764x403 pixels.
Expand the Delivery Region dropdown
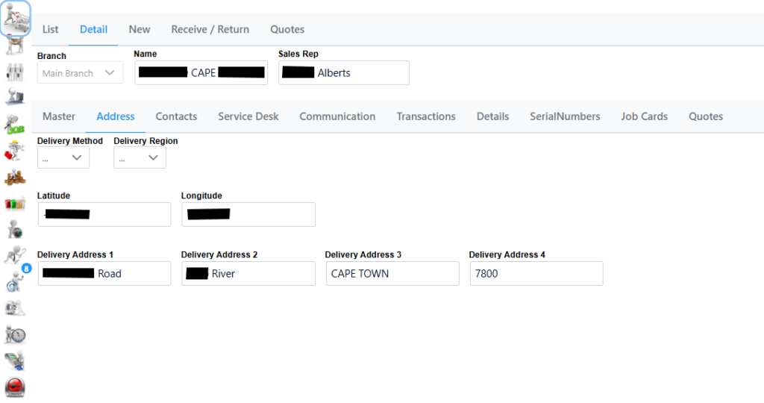(140, 157)
